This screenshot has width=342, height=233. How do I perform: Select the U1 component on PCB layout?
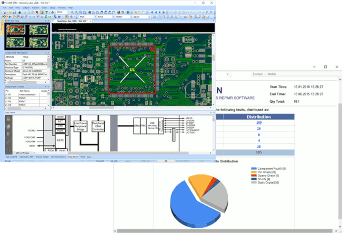133,69
